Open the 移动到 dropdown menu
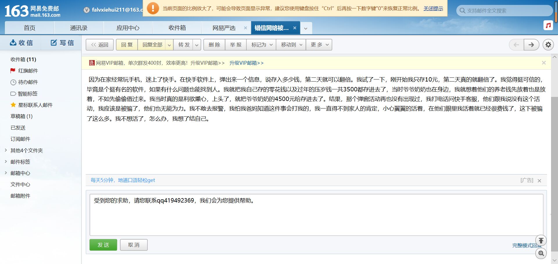The width and height of the screenshot is (558, 264). [291, 45]
